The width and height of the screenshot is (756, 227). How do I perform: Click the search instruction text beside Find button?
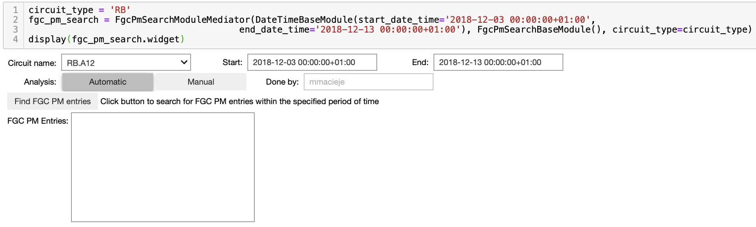click(240, 101)
